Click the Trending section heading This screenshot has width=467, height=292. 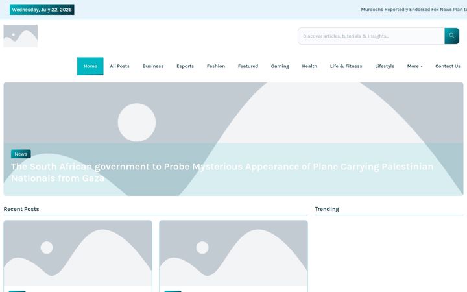327,209
